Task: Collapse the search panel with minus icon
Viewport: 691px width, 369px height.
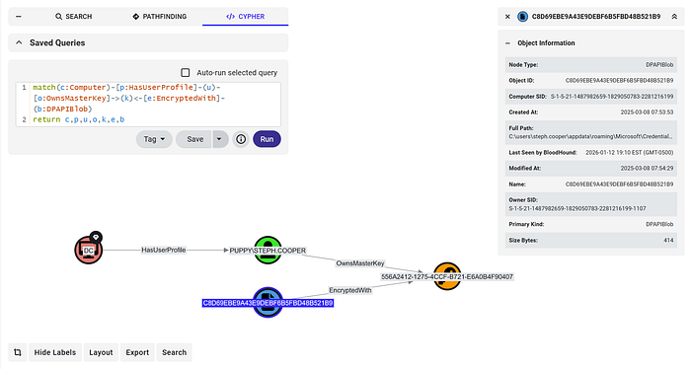Action: click(19, 17)
